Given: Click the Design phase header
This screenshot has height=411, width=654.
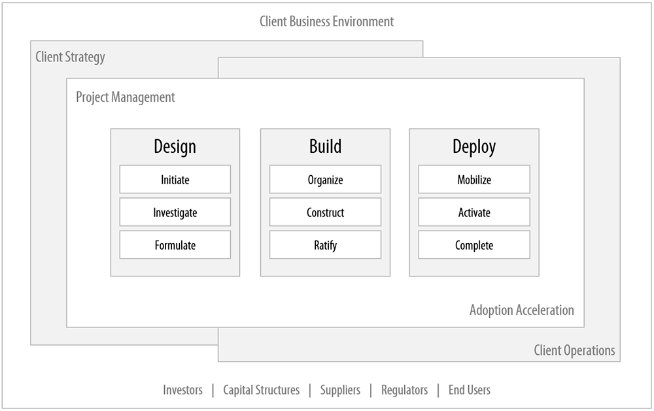Looking at the screenshot, I should pos(174,147).
